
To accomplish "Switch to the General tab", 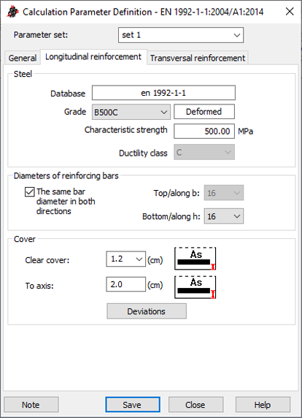I will (23, 58).
